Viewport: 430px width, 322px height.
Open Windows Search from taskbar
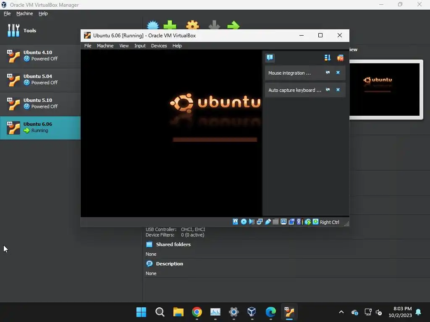click(x=160, y=312)
